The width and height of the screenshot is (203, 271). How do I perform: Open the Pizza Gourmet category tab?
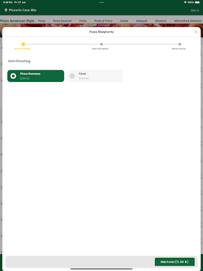click(62, 21)
